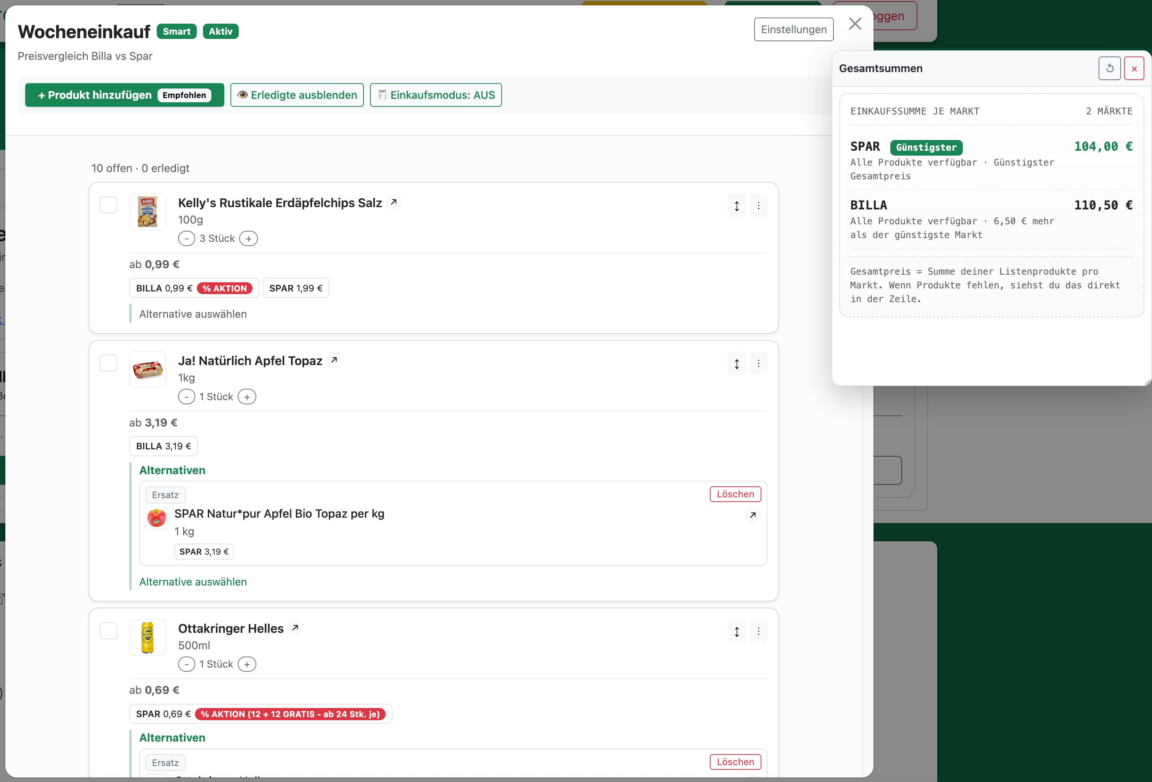1152x782 pixels.
Task: Increase quantity of Apfel Topaz
Action: [247, 396]
